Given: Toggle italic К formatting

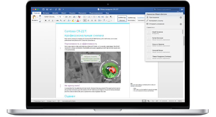Looking at the screenshot, I should (49, 20).
